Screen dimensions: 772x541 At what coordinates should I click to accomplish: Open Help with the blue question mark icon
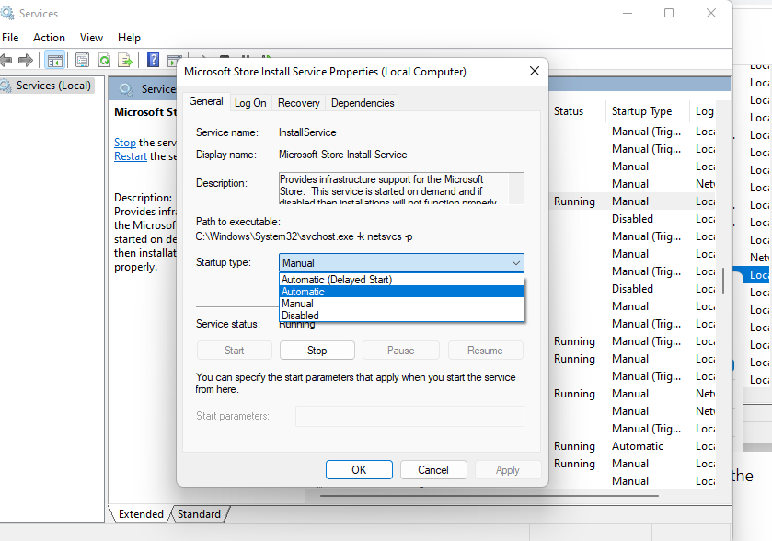point(153,60)
